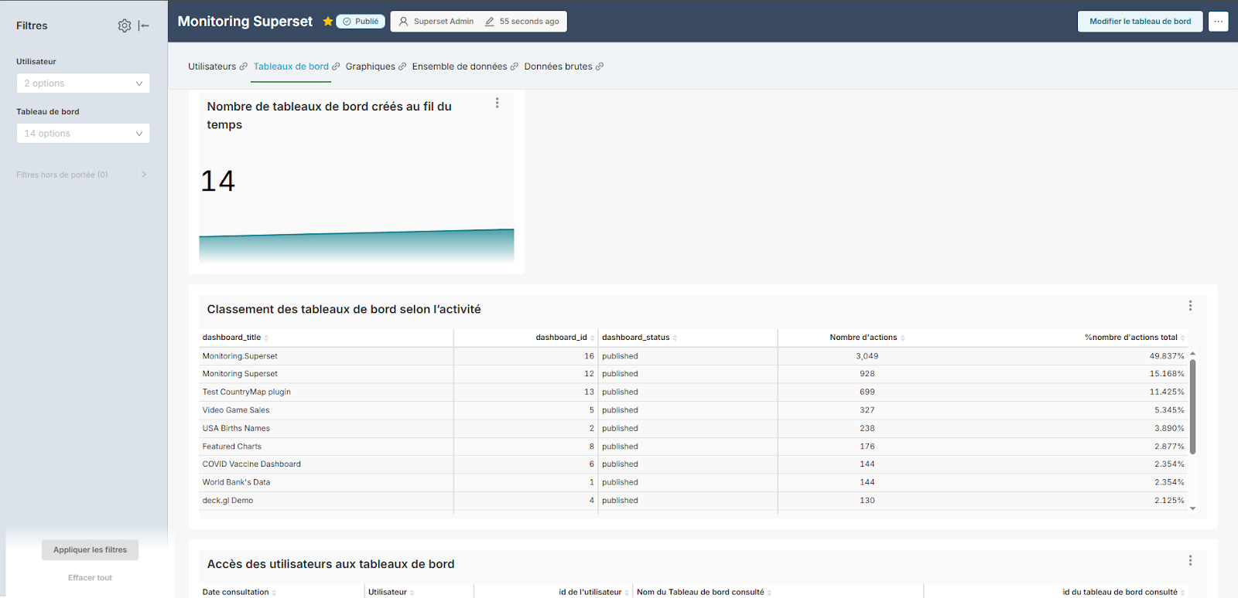This screenshot has height=598, width=1238.
Task: Copy link icon next to Tableaux de bord tab
Action: click(x=336, y=66)
